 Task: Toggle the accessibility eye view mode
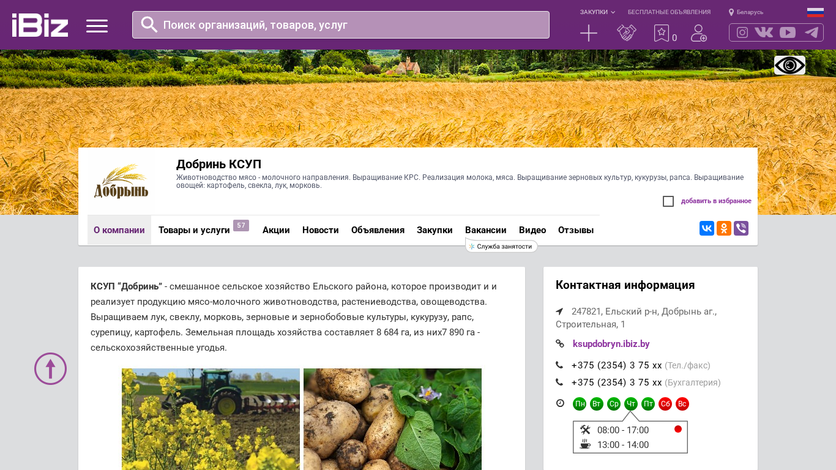tap(789, 65)
